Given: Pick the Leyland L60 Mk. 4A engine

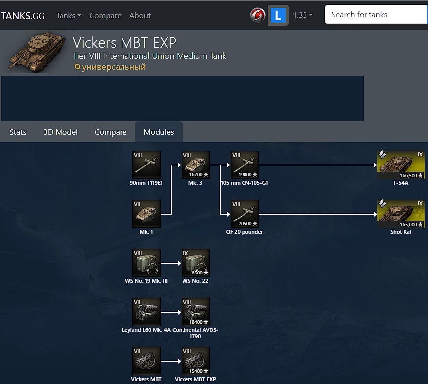Looking at the screenshot, I should (146, 312).
